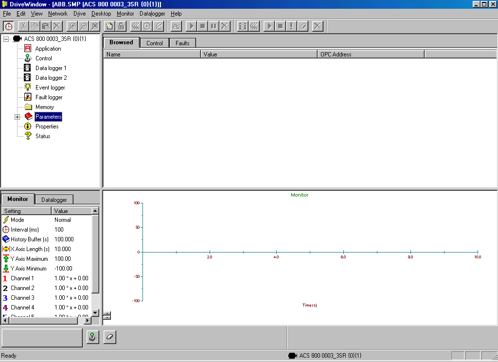Screen dimensions: 498x362
Task: Click the settings list scroll down arrow
Action: pos(95,313)
